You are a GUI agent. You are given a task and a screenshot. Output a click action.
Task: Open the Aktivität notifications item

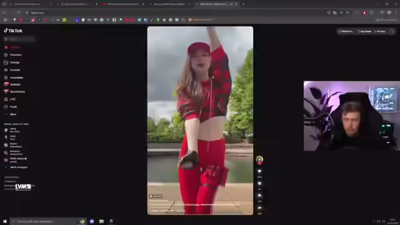tap(12, 84)
